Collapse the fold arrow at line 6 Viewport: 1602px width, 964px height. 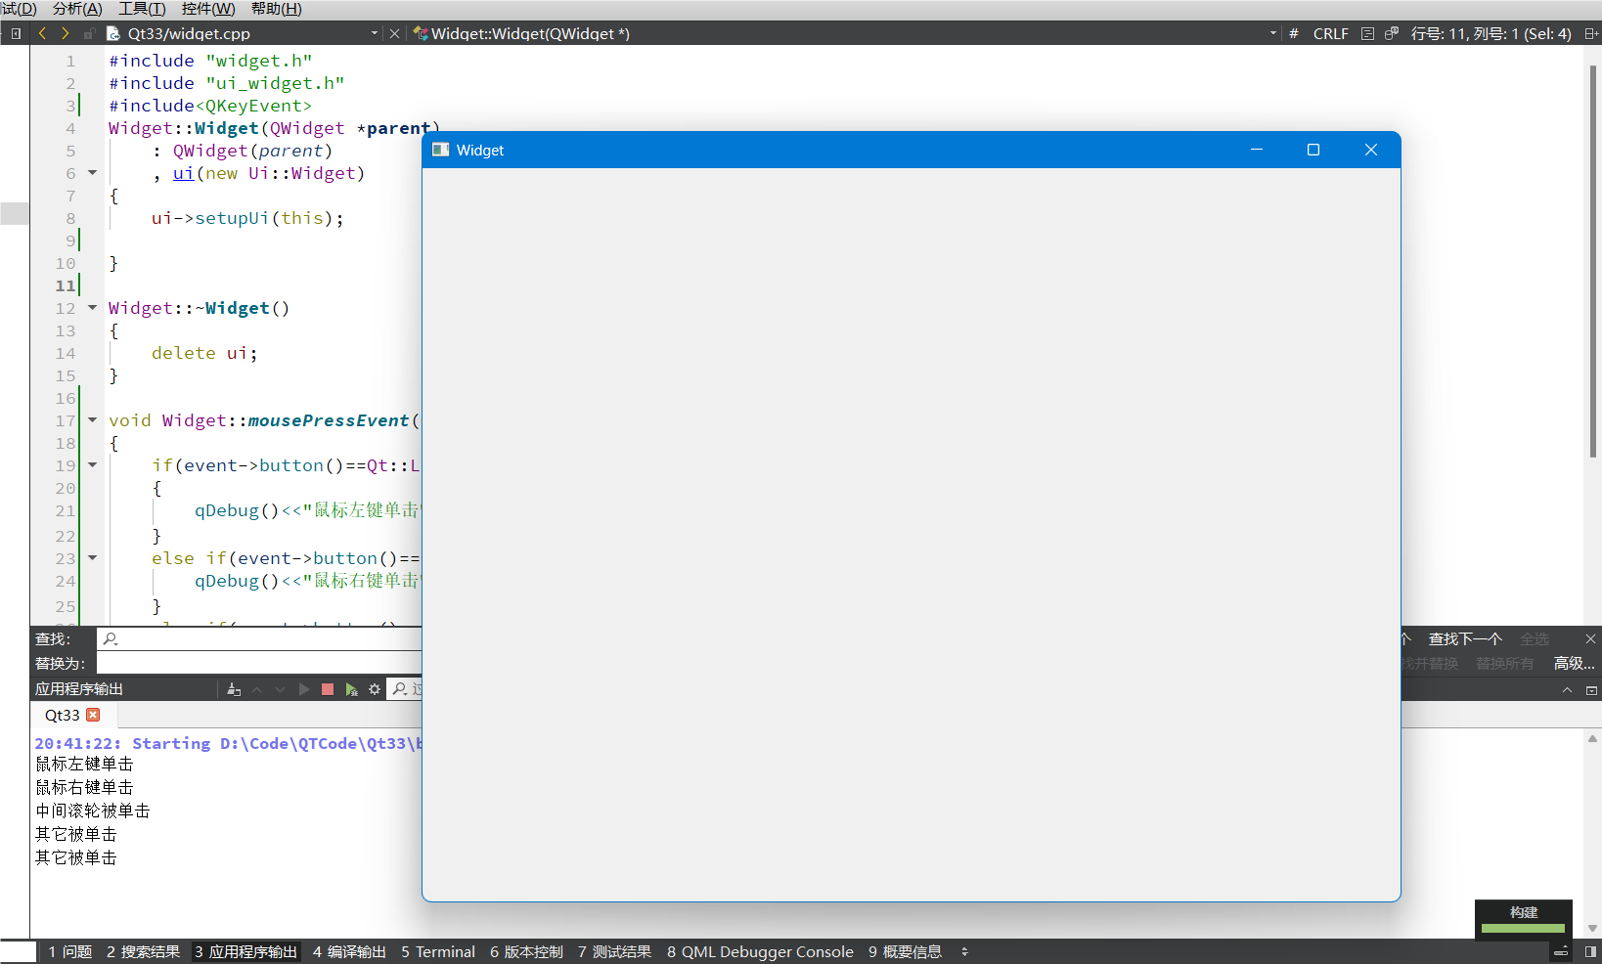tap(93, 173)
